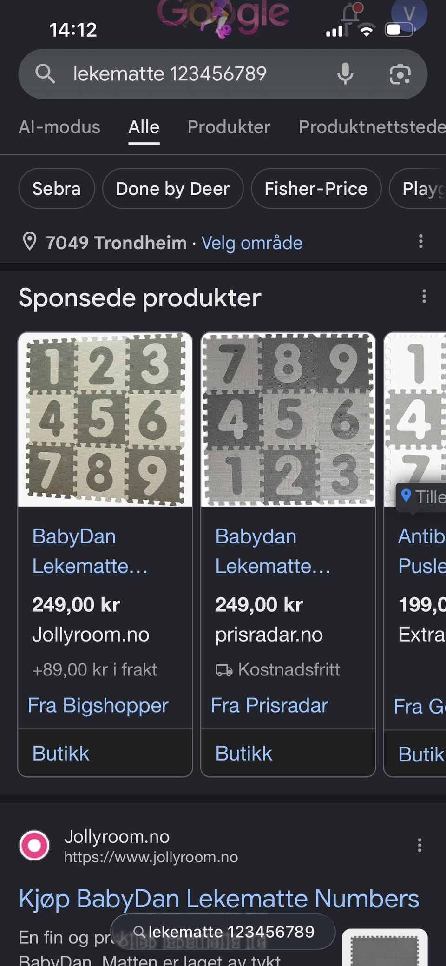This screenshot has width=446, height=966.
Task: Tap the location pin icon by Trondheim
Action: (x=30, y=242)
